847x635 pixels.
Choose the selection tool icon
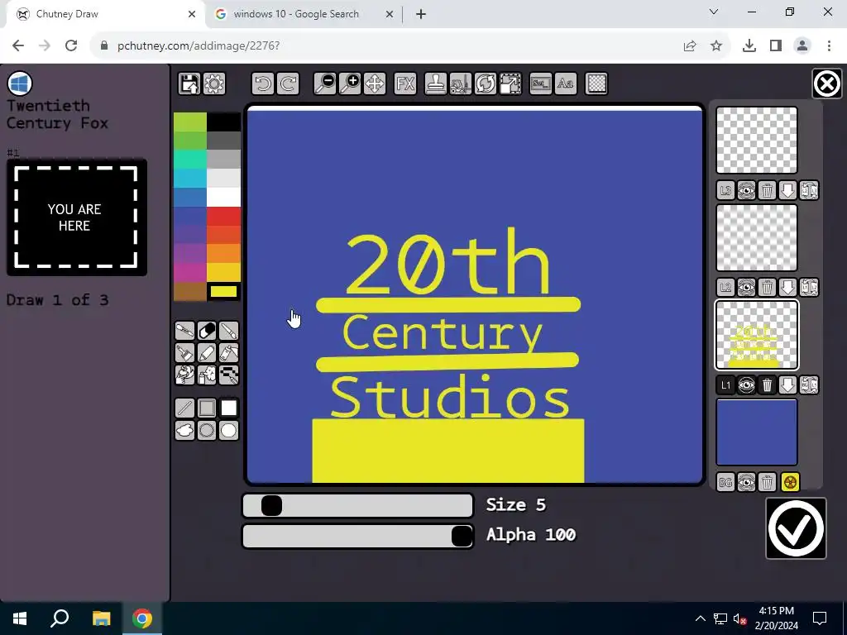(541, 84)
